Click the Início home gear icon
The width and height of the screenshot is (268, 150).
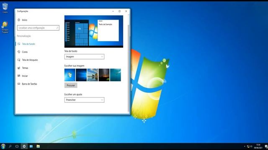pos(19,20)
